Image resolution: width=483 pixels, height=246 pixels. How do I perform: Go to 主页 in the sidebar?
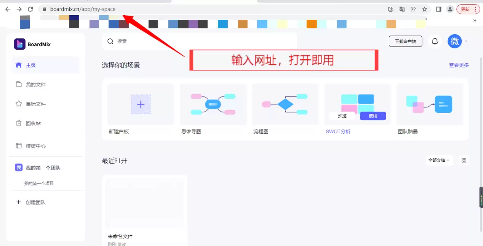(45, 65)
